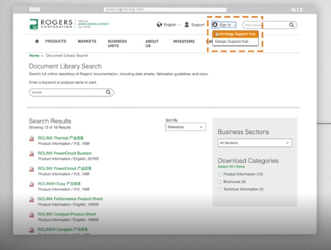The width and height of the screenshot is (331, 250).
Task: Click the Document Library Search breadcrumb text
Action: (67, 56)
